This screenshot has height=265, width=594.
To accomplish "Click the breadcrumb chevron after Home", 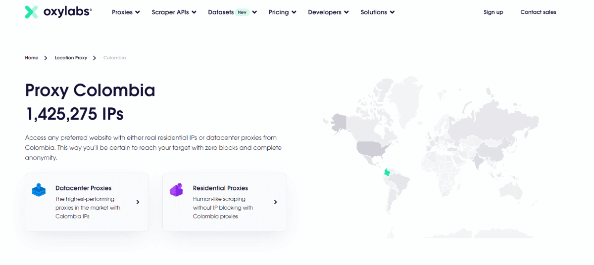I will click(46, 58).
